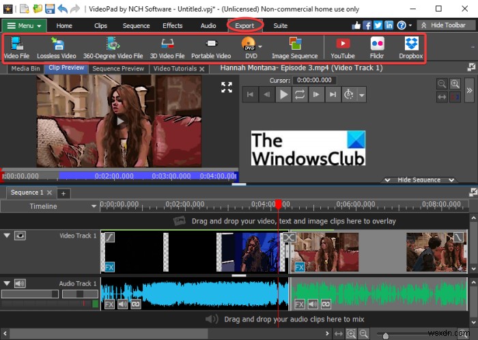This screenshot has width=478, height=340.
Task: Toggle loop playback in clip preview
Action: [300, 95]
